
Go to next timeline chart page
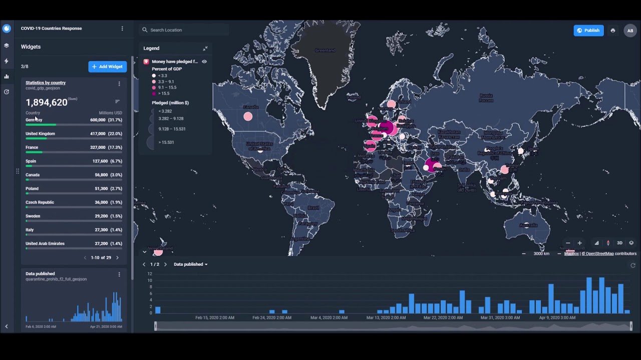(165, 264)
